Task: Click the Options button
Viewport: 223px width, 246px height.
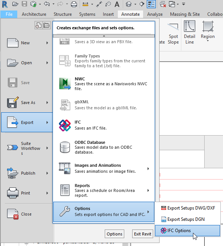Action: coord(115,234)
